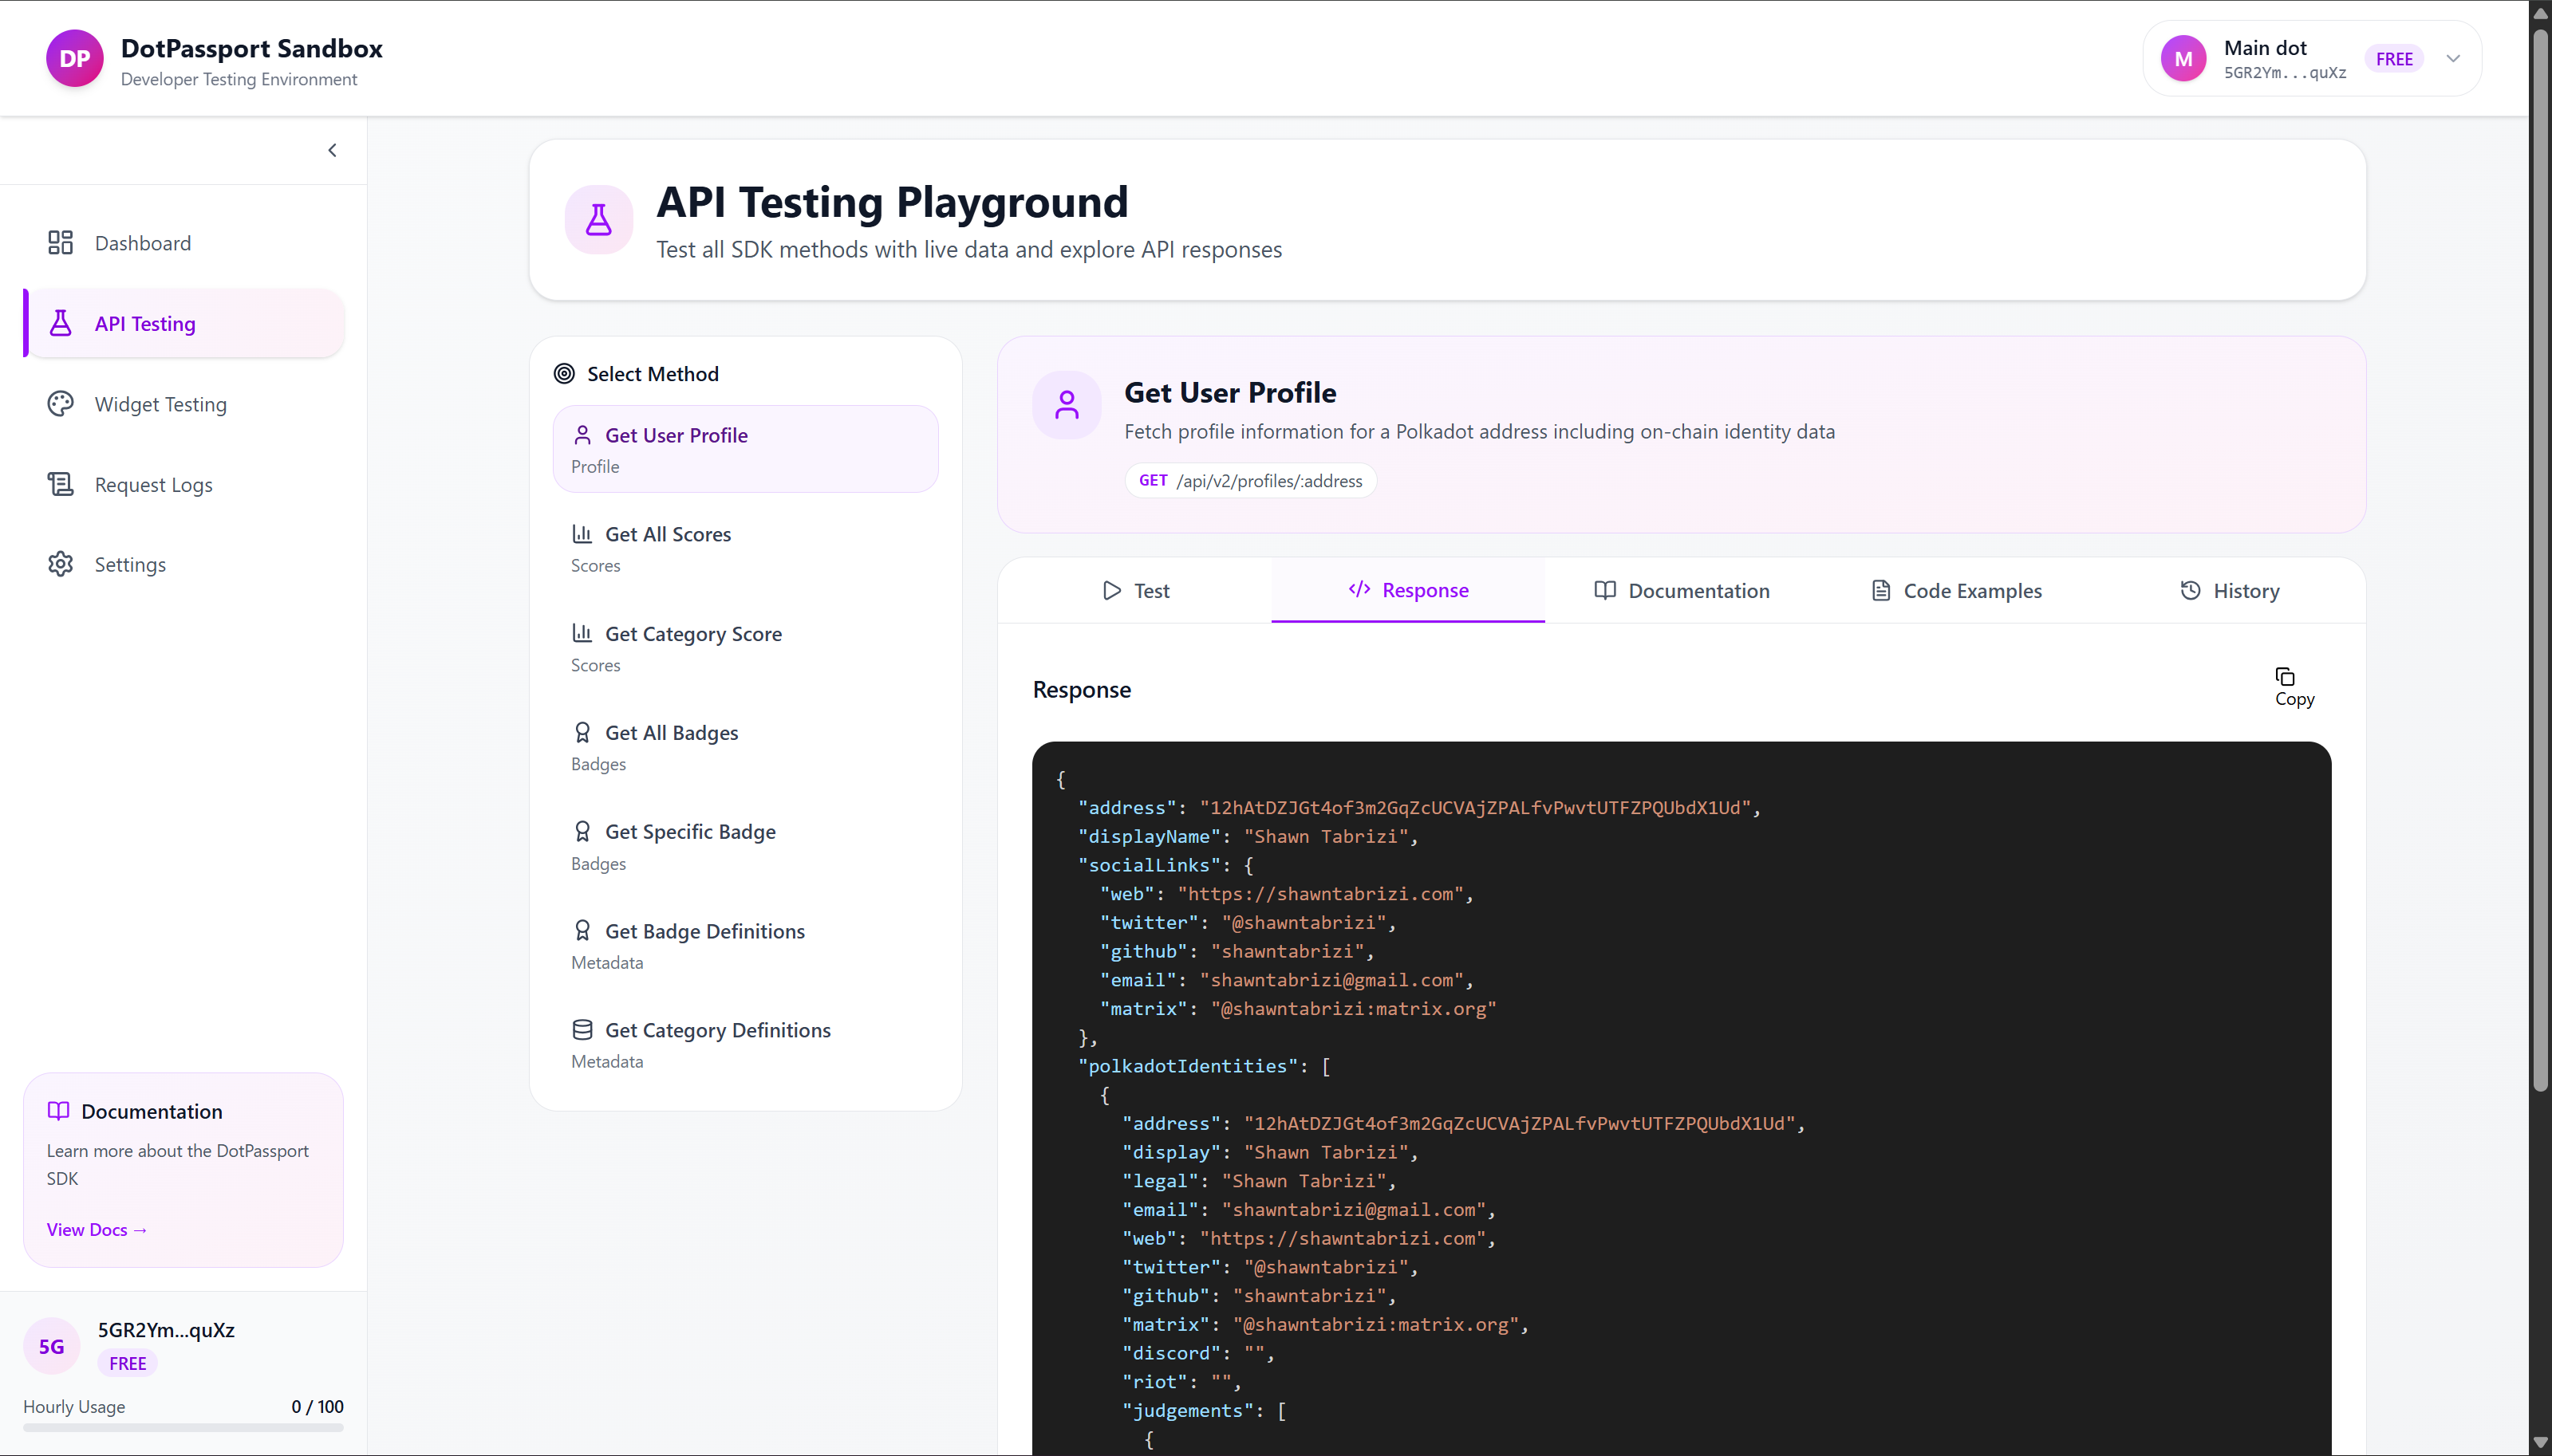This screenshot has width=2552, height=1456.
Task: Select the Get Badge Definitions method
Action: coord(704,932)
